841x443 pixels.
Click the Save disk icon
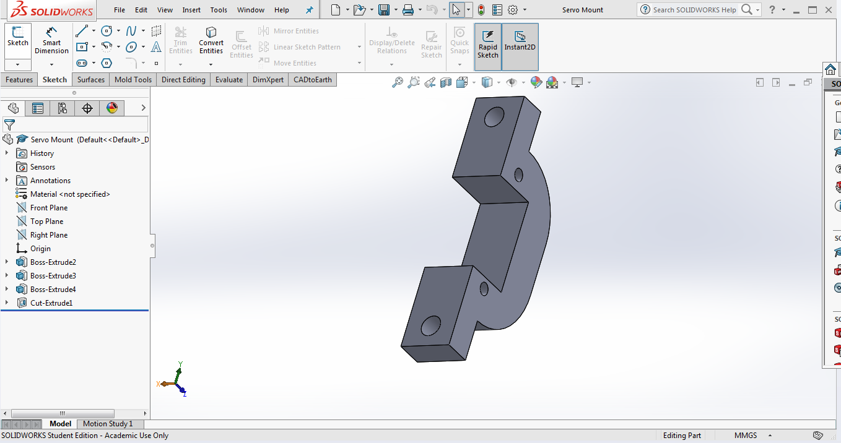tap(384, 10)
